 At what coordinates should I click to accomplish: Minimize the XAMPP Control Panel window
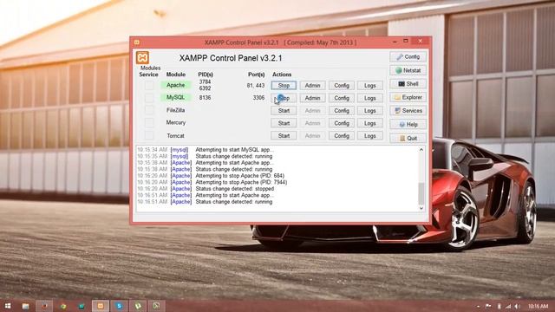[x=395, y=42]
